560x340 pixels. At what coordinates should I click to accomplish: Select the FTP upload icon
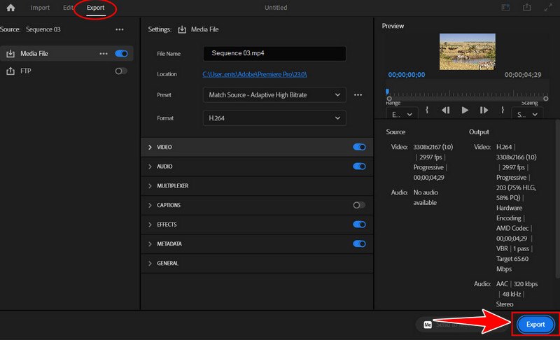10,71
